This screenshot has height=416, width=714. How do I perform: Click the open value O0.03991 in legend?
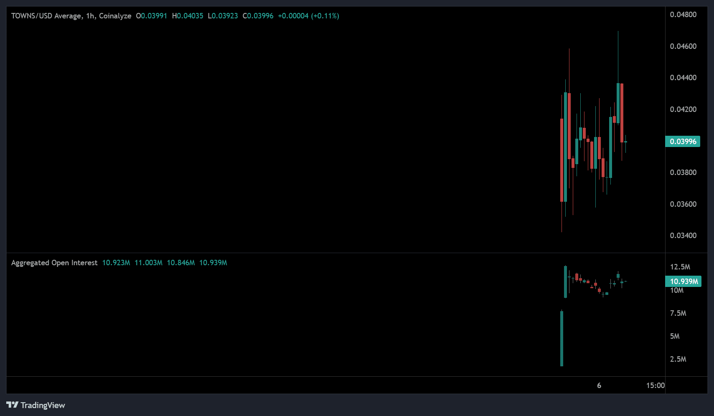pyautogui.click(x=151, y=16)
